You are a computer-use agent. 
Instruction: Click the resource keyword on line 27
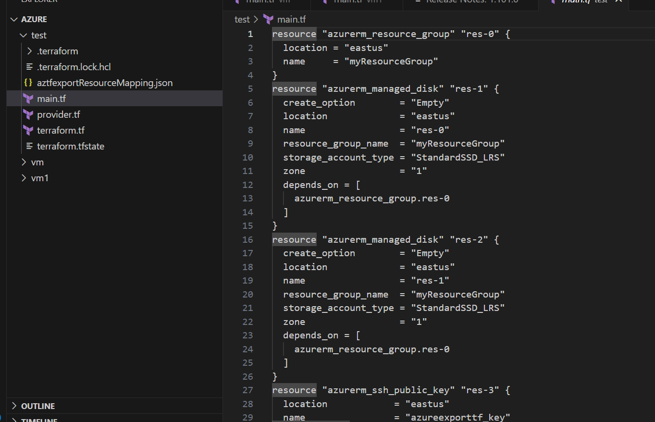[x=294, y=390]
